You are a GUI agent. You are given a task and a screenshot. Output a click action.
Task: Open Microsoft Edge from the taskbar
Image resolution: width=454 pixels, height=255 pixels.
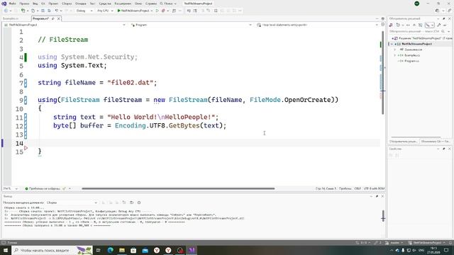[111, 250]
